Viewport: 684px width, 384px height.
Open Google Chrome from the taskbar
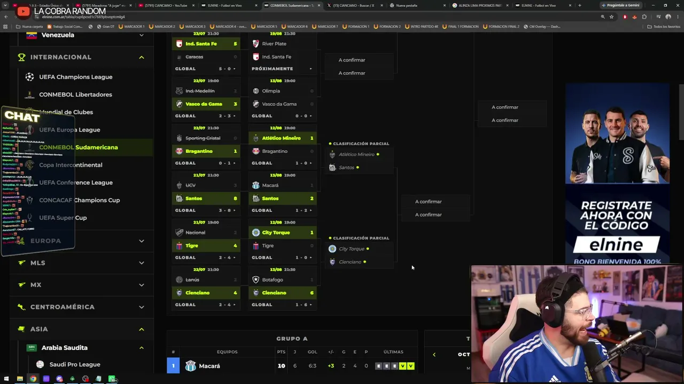pos(33,379)
